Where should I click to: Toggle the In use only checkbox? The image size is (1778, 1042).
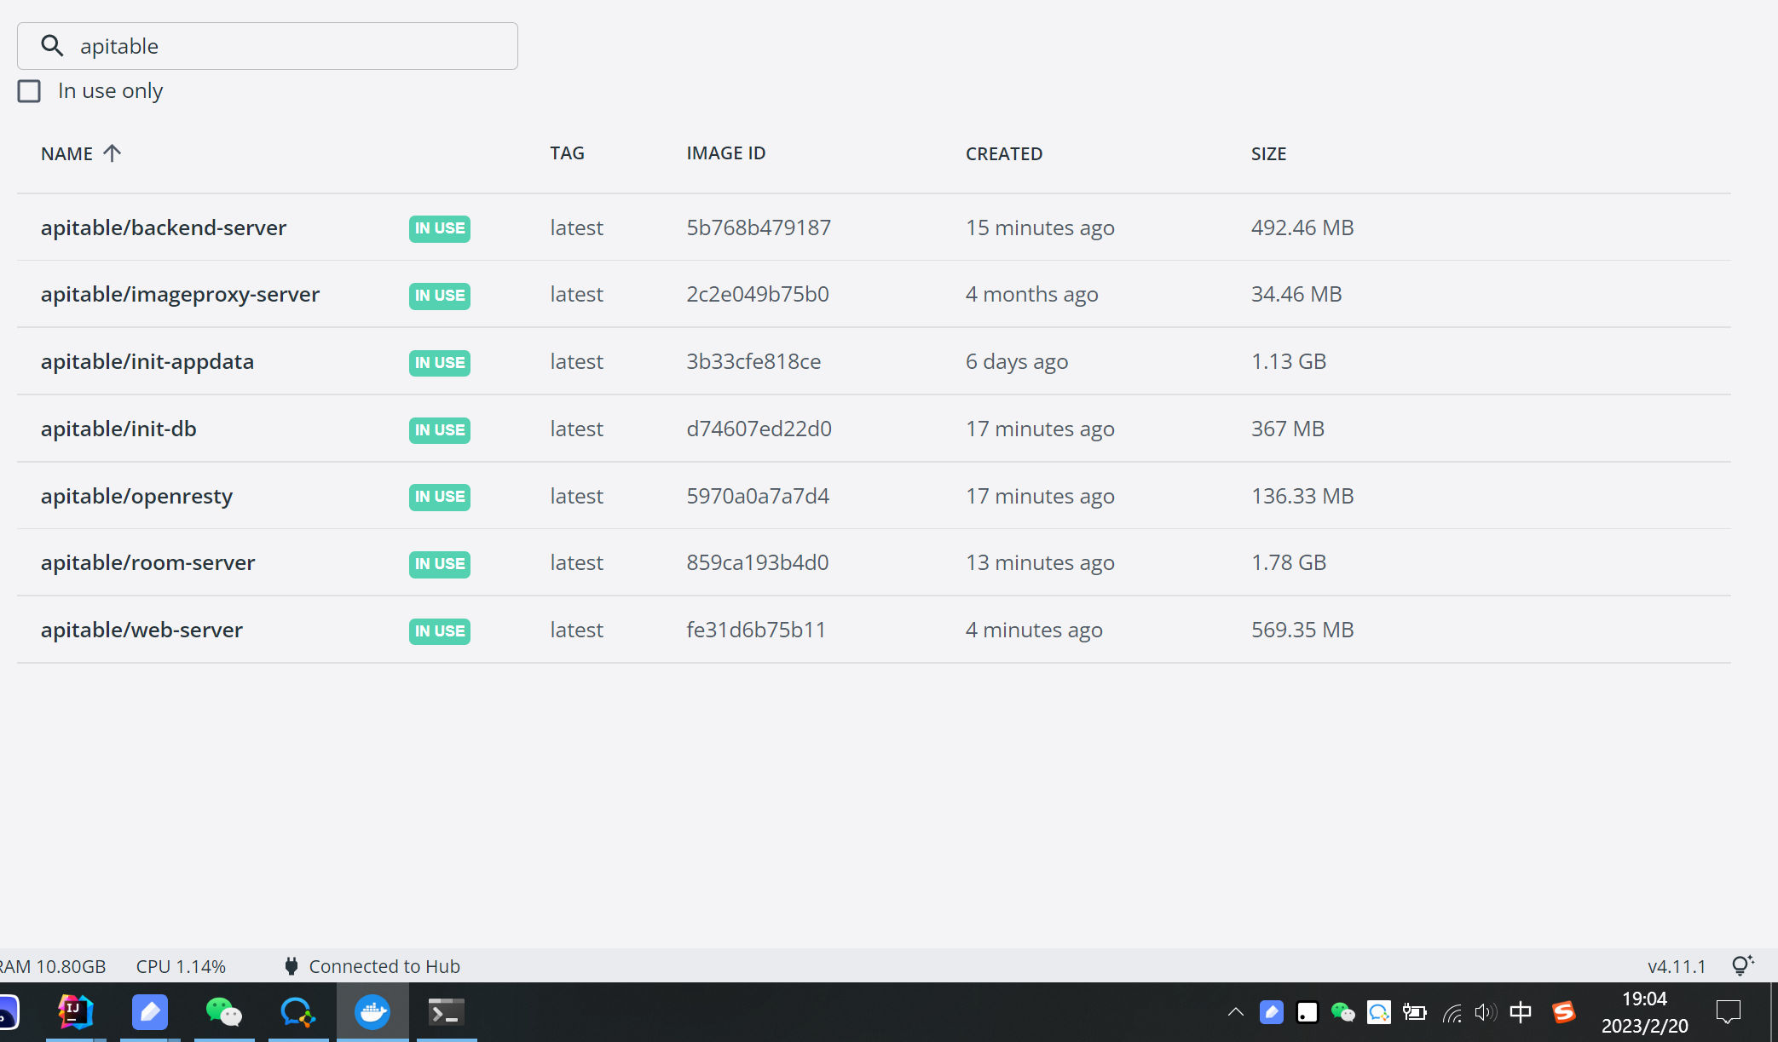[29, 91]
